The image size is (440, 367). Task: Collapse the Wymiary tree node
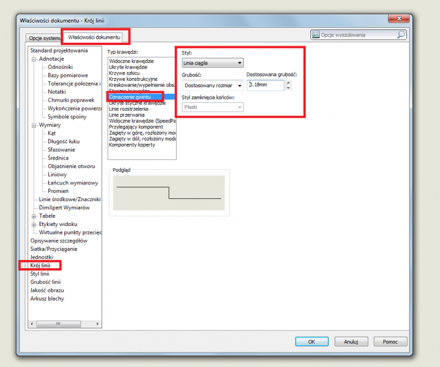(34, 125)
